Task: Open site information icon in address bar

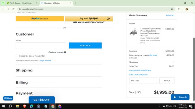Action: [x=19, y=9]
